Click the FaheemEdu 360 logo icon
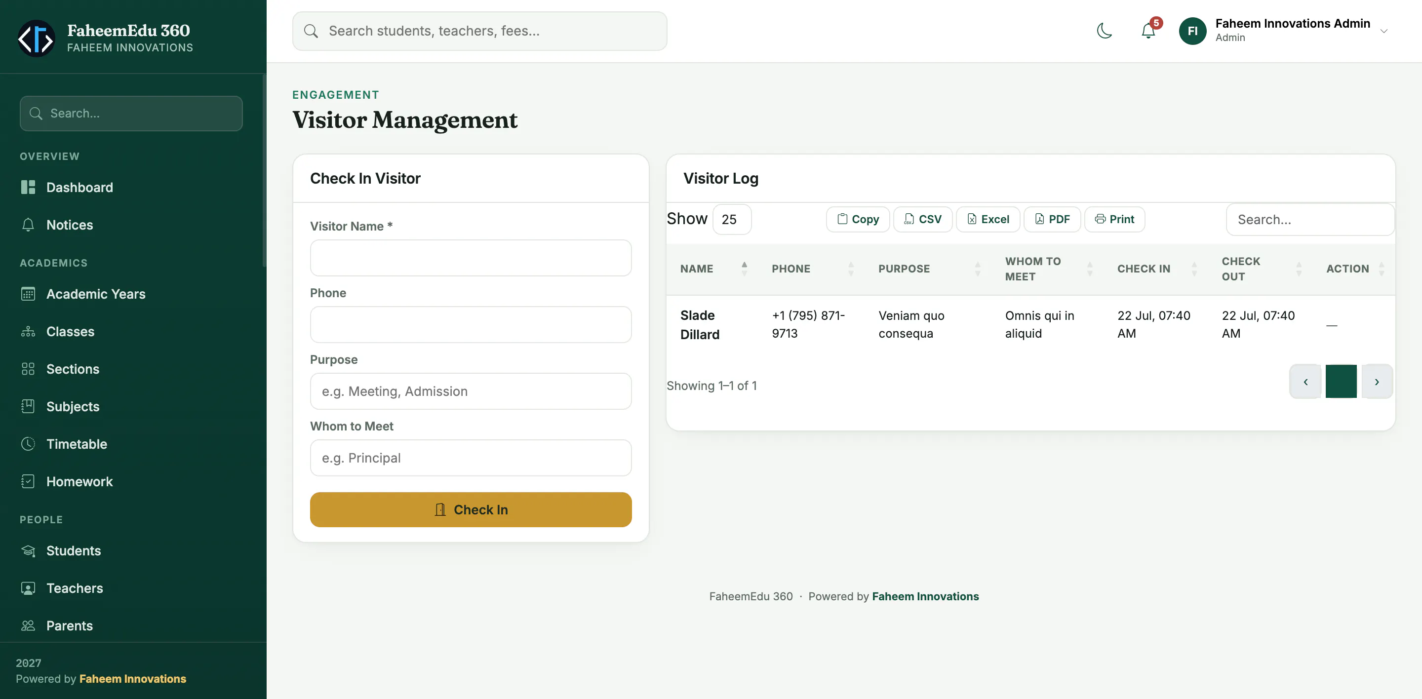Viewport: 1422px width, 699px height. [x=36, y=38]
